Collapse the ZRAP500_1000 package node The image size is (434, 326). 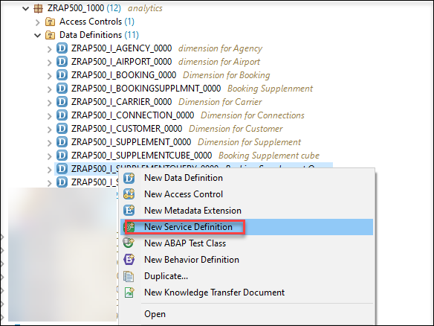coord(26,9)
